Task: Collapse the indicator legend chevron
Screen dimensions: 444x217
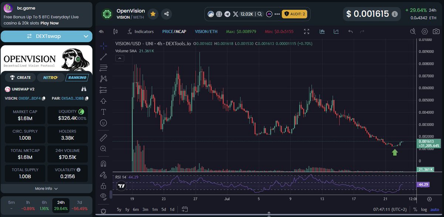Action: pos(120,58)
